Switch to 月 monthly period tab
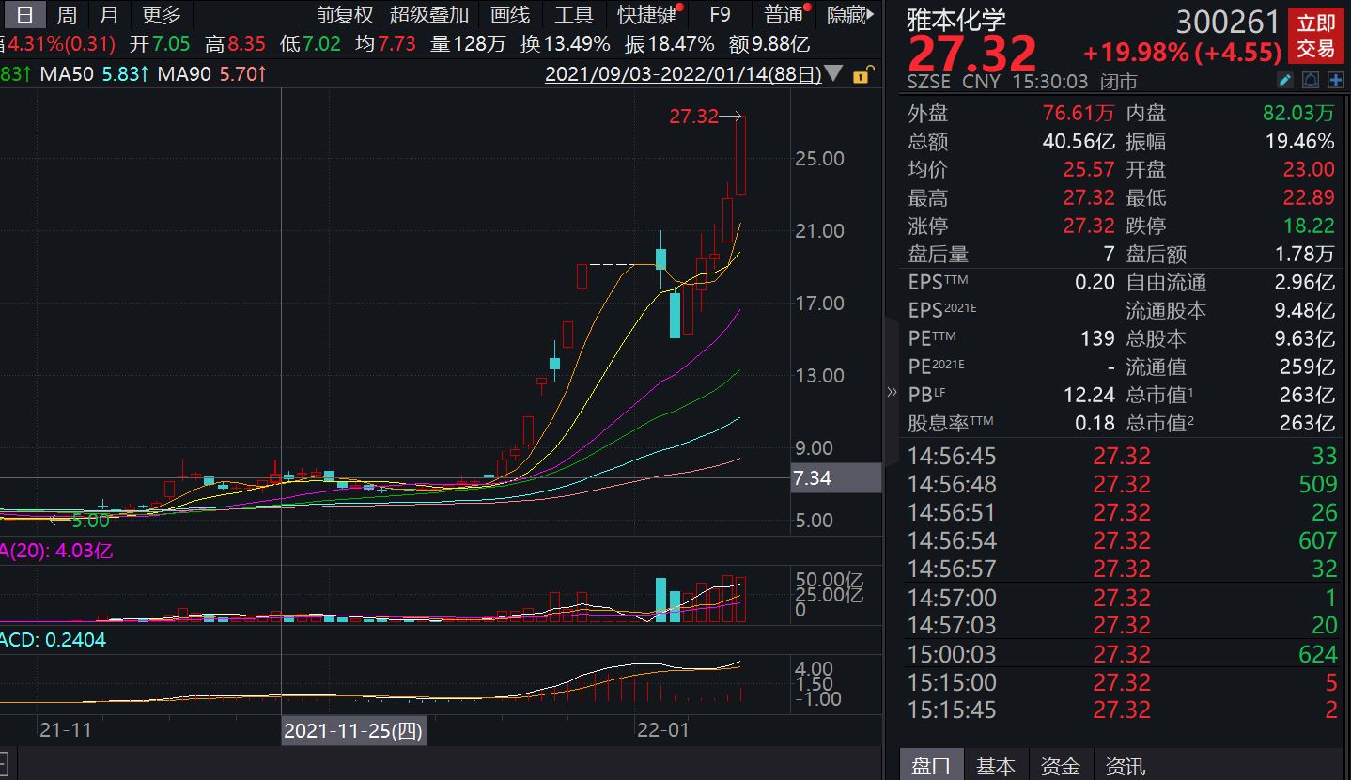The height and width of the screenshot is (780, 1351). 109,15
